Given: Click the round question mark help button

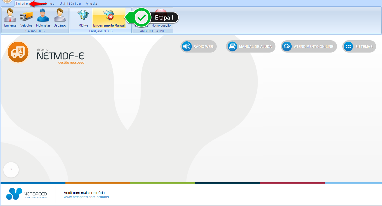Looking at the screenshot, I should (x=11, y=170).
